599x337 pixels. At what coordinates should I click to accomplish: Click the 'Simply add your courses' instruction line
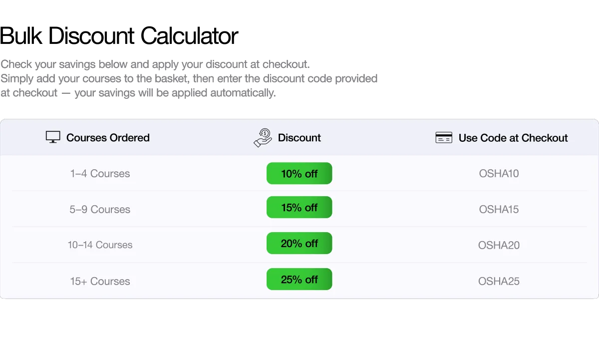tap(190, 79)
